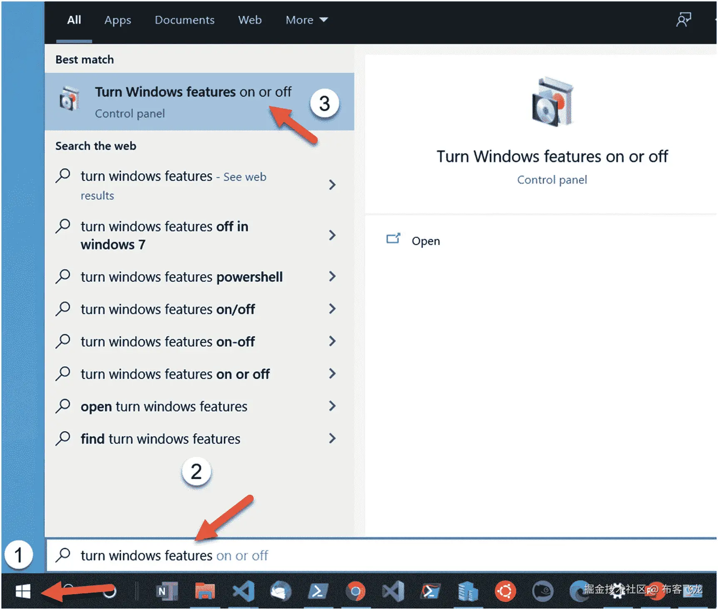Image resolution: width=718 pixels, height=610 pixels.
Task: Switch to the Apps search tab
Action: [x=118, y=20]
